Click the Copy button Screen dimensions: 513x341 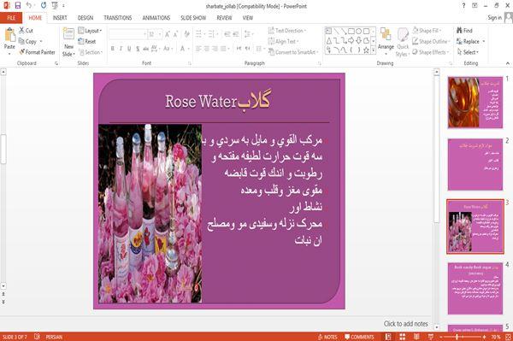(27, 42)
